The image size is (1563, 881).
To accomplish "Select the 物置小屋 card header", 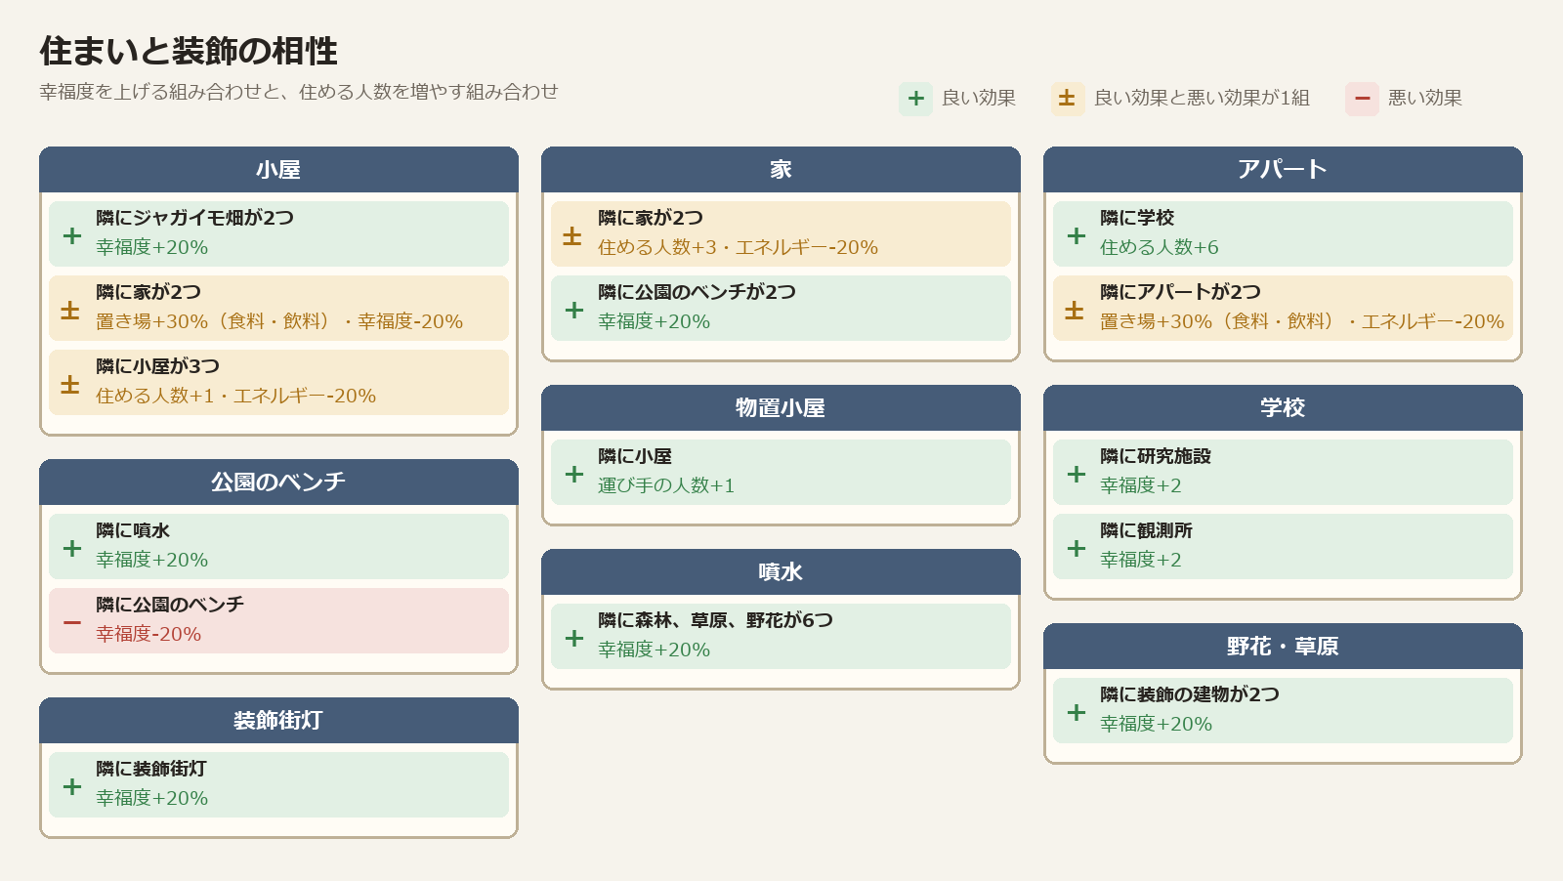I will pyautogui.click(x=781, y=408).
